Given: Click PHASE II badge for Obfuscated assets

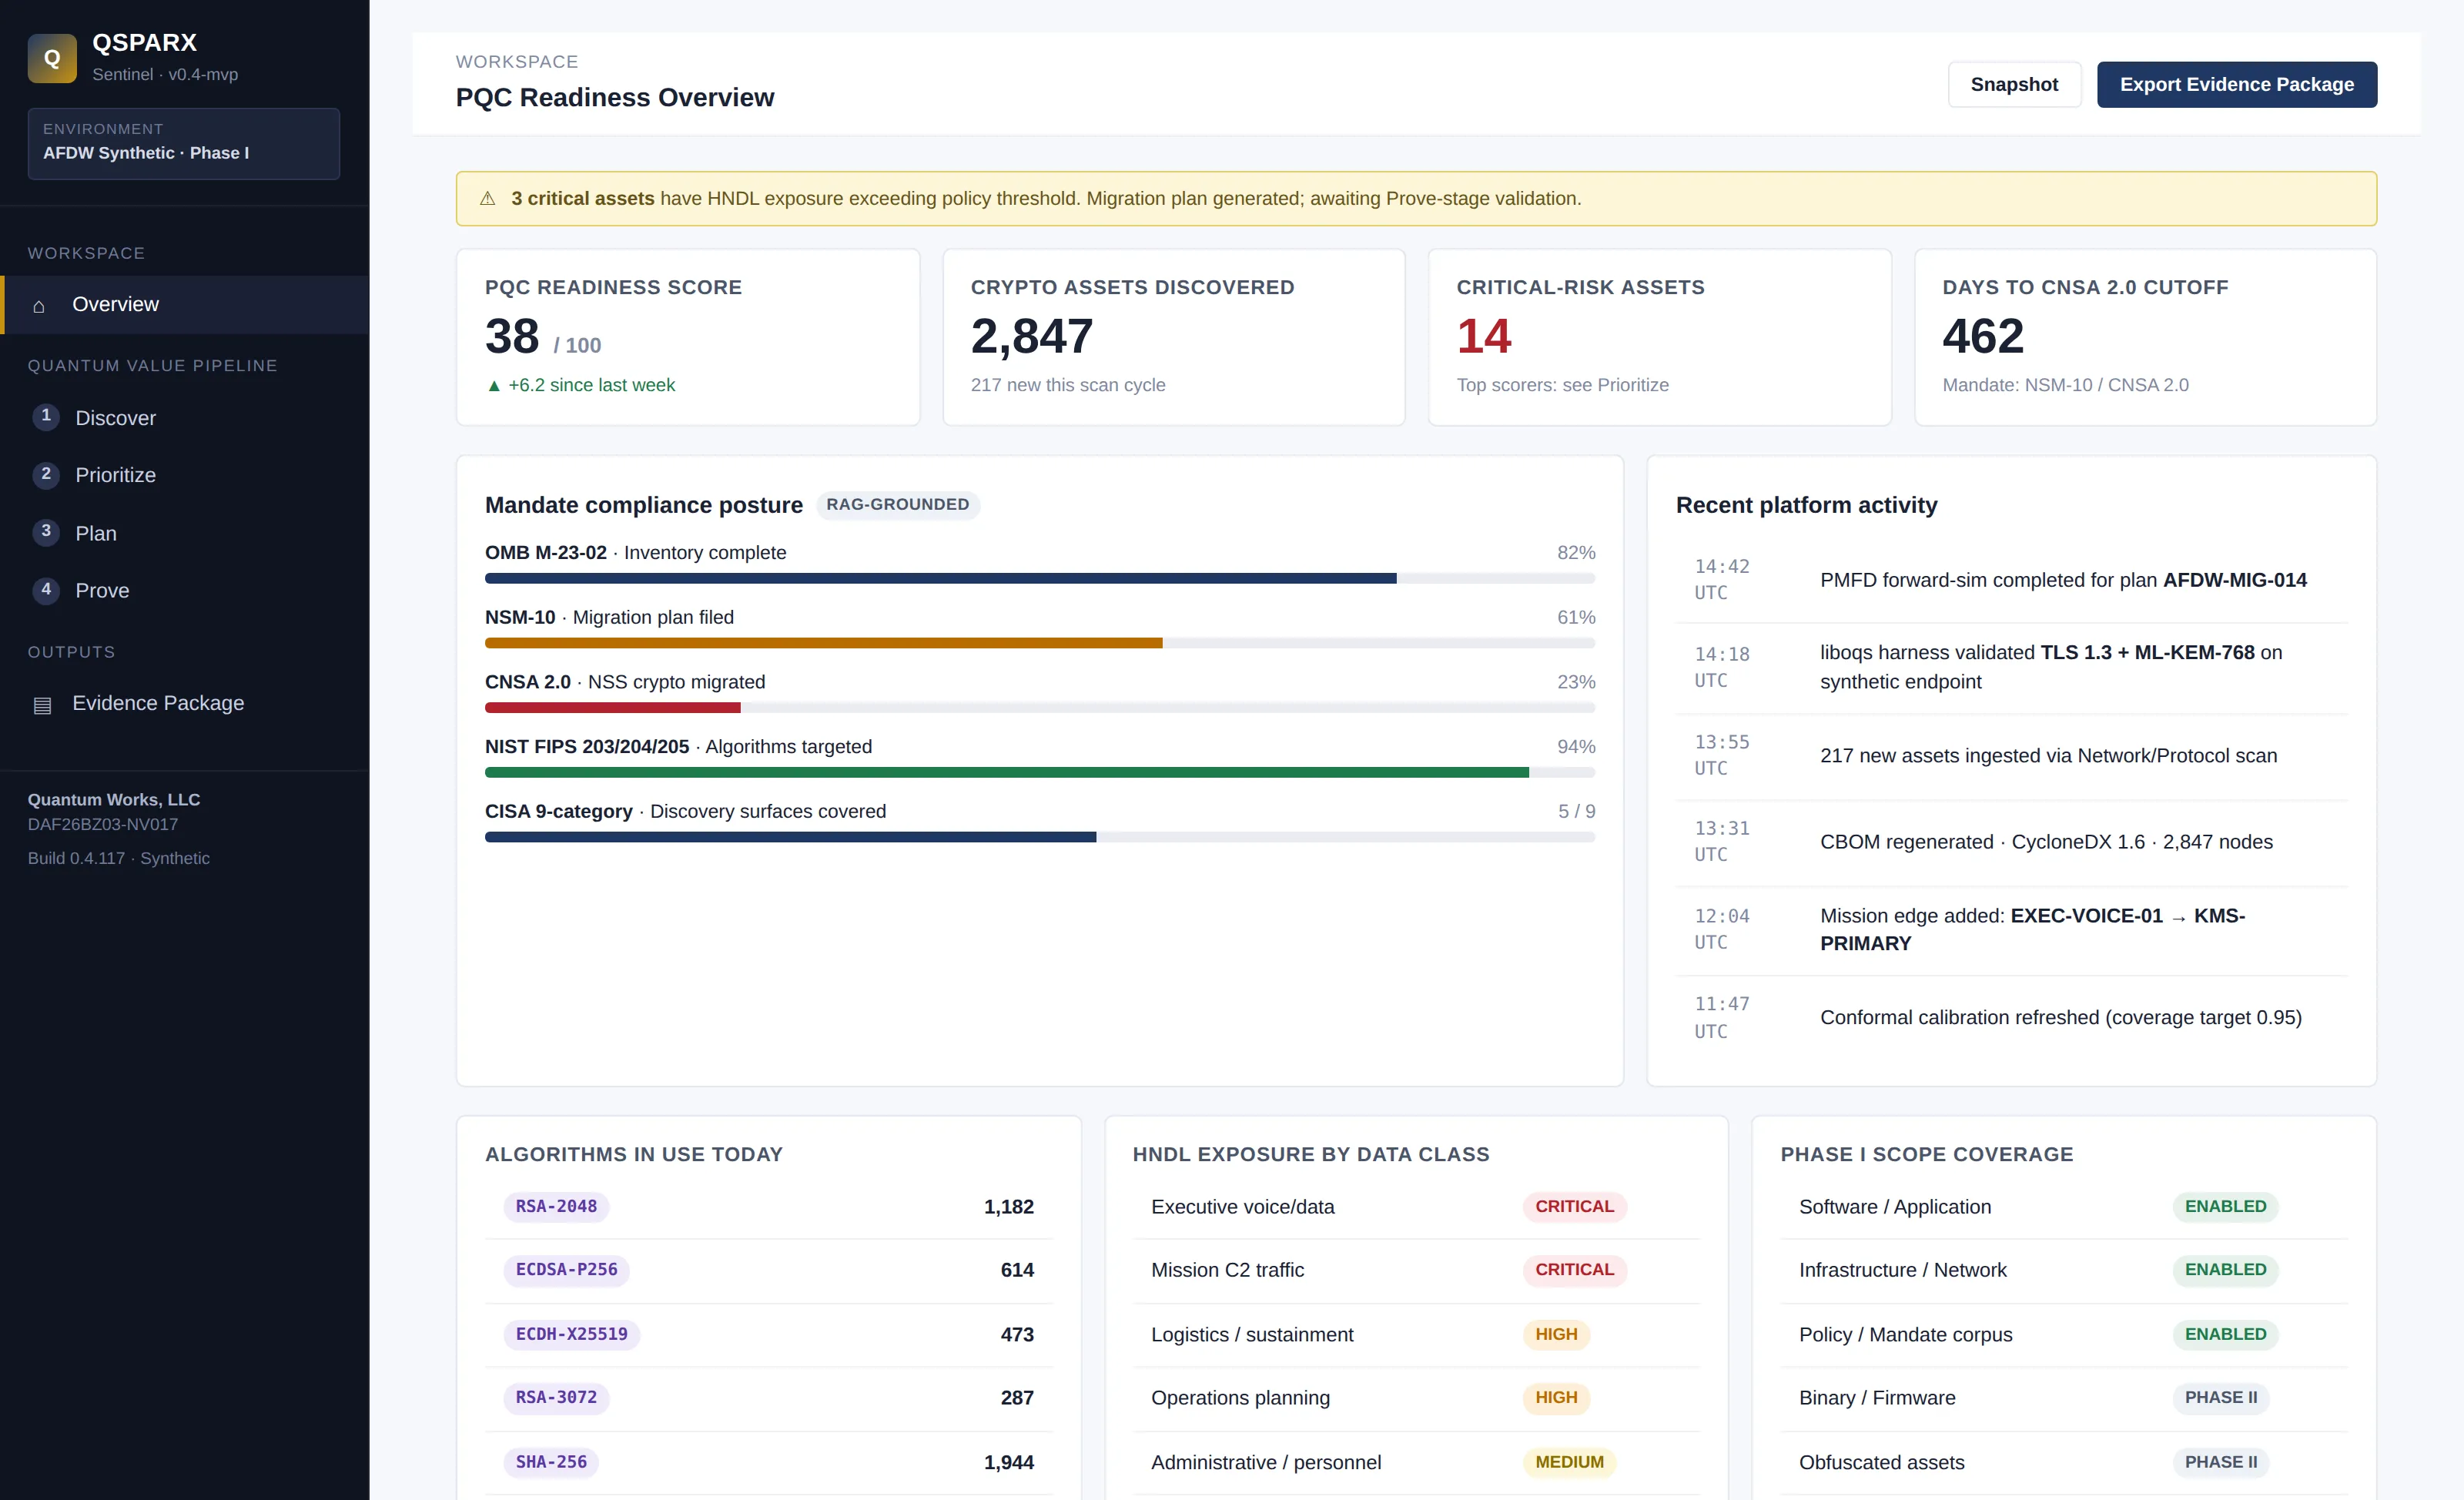Looking at the screenshot, I should pos(2221,1462).
